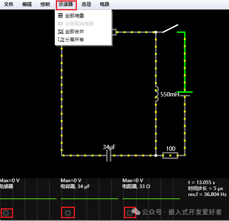Viewport: 229px width, 221px height.
Task: Click the separate icon beside 分离所有
Action: click(x=61, y=40)
